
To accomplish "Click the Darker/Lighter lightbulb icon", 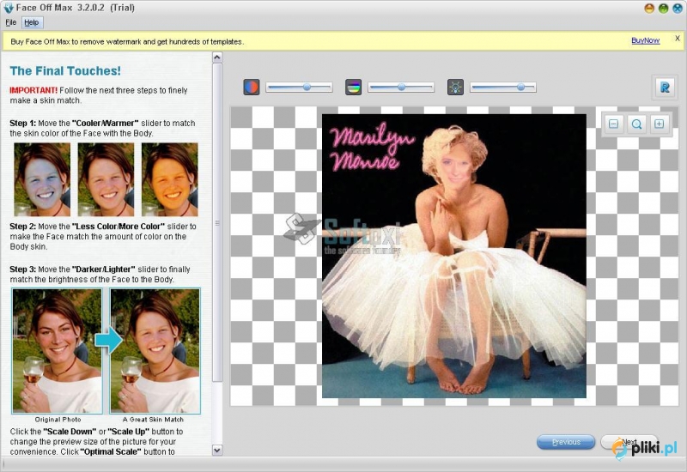I will tap(455, 88).
